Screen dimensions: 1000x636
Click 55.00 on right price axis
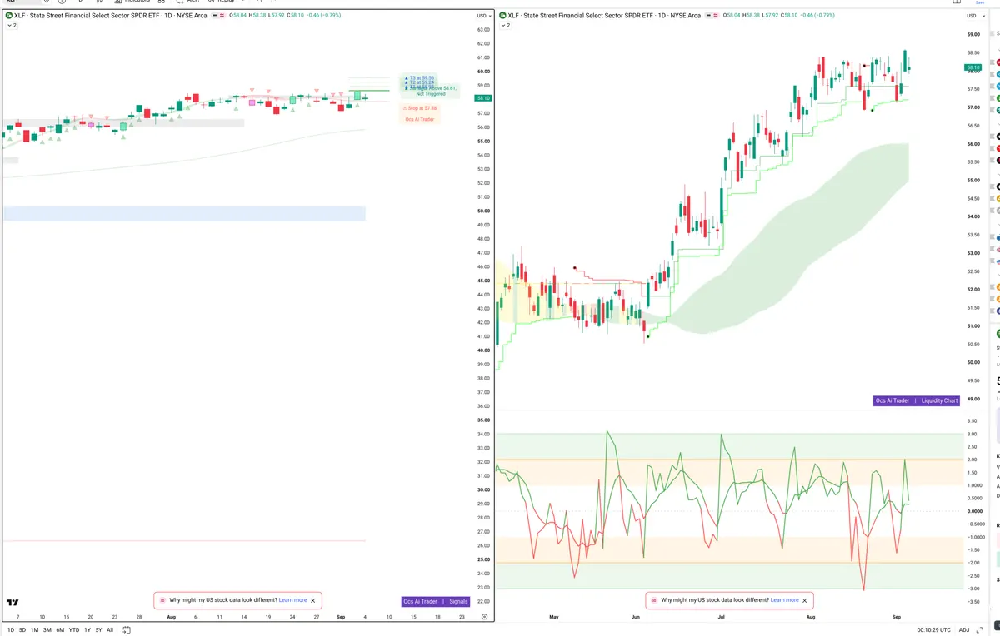973,181
